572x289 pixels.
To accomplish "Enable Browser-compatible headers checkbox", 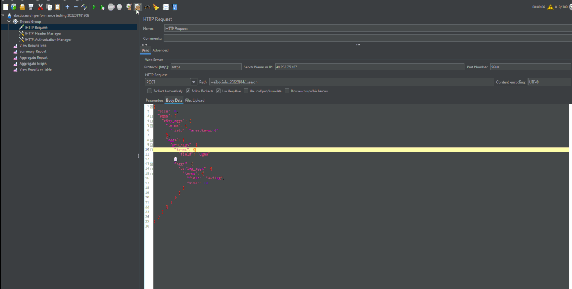I will (x=287, y=91).
